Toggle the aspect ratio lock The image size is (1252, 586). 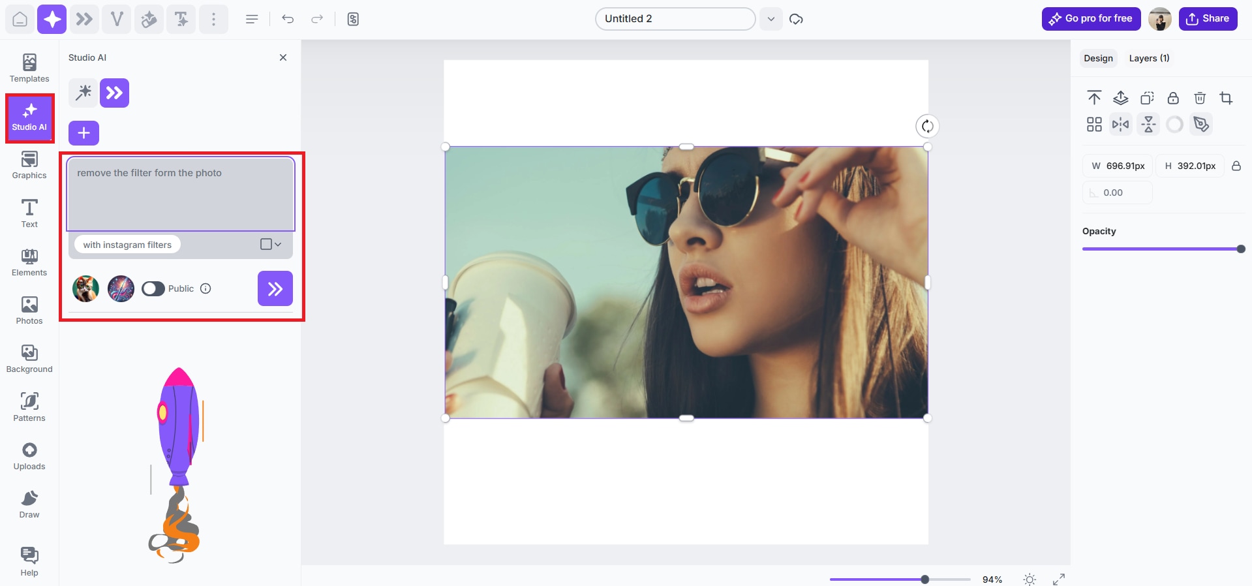(1236, 166)
